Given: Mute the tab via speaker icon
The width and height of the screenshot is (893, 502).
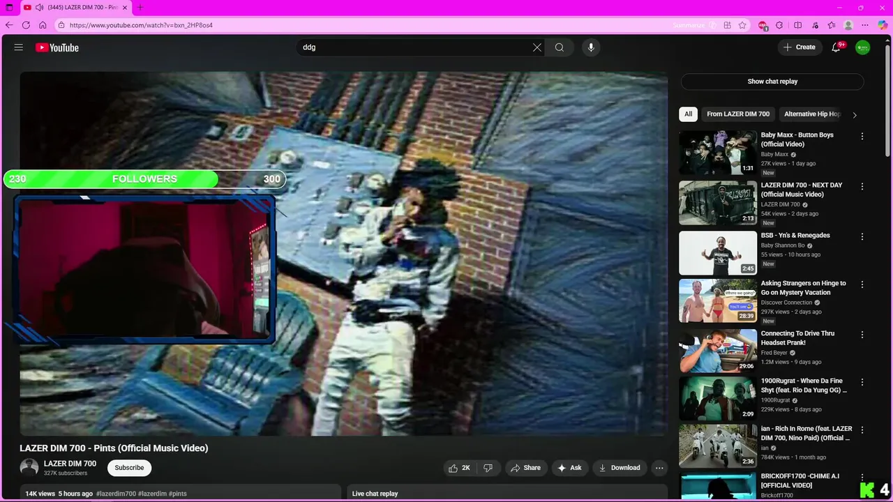Looking at the screenshot, I should [x=39, y=8].
